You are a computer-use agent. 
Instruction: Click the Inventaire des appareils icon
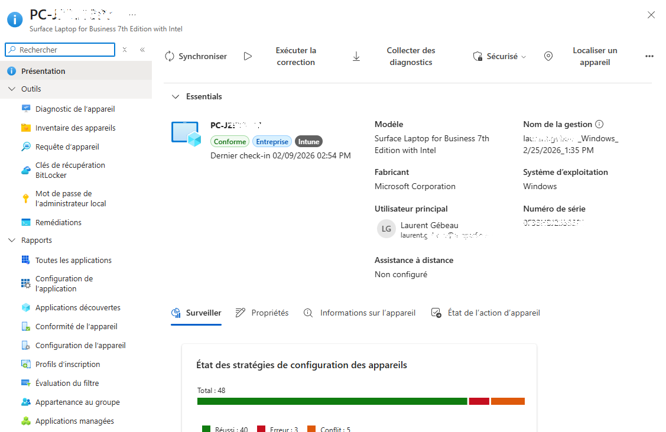pos(26,128)
